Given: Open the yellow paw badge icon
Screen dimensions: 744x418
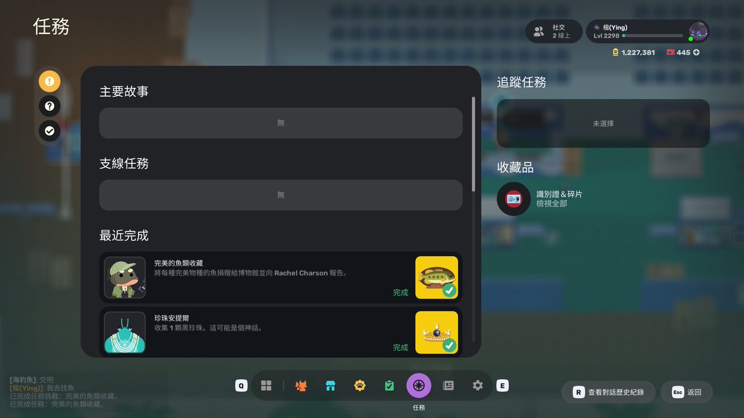Looking at the screenshot, I should pos(360,385).
